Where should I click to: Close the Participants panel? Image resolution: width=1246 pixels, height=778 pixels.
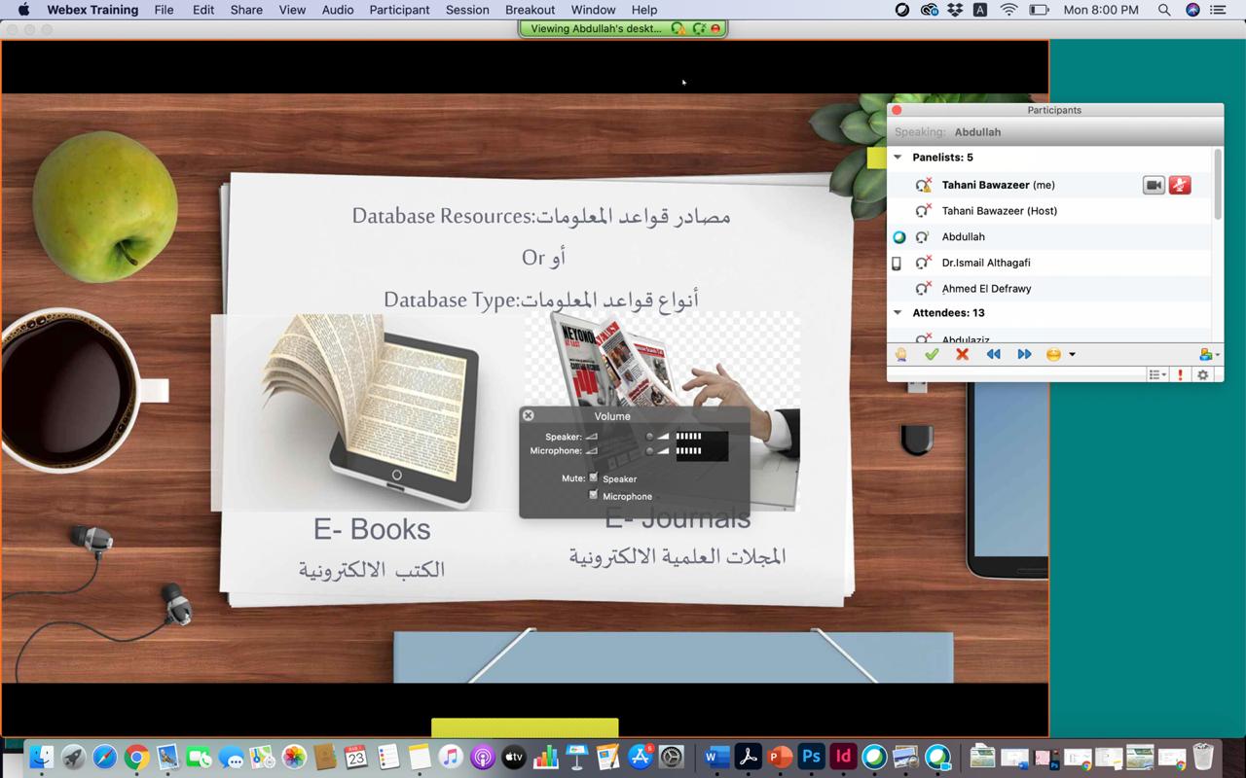tap(897, 110)
